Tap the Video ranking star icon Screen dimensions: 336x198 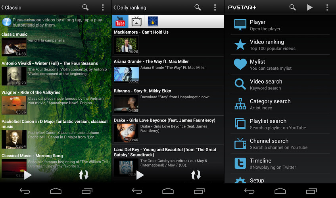[240, 45]
